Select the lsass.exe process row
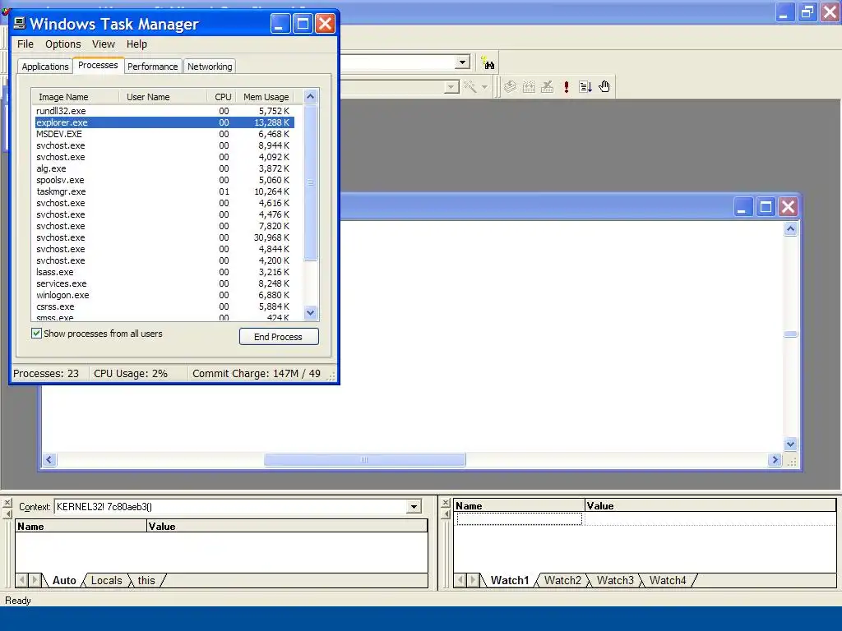The width and height of the screenshot is (842, 631). [x=164, y=272]
